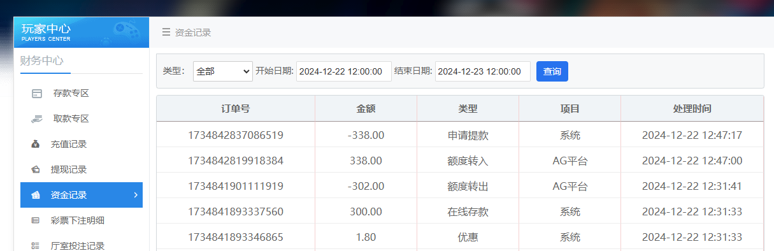Select order number 1734842819918384

click(x=236, y=161)
